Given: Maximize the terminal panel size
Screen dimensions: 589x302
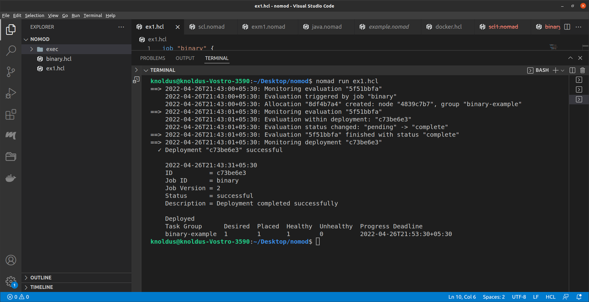Looking at the screenshot, I should click(570, 58).
